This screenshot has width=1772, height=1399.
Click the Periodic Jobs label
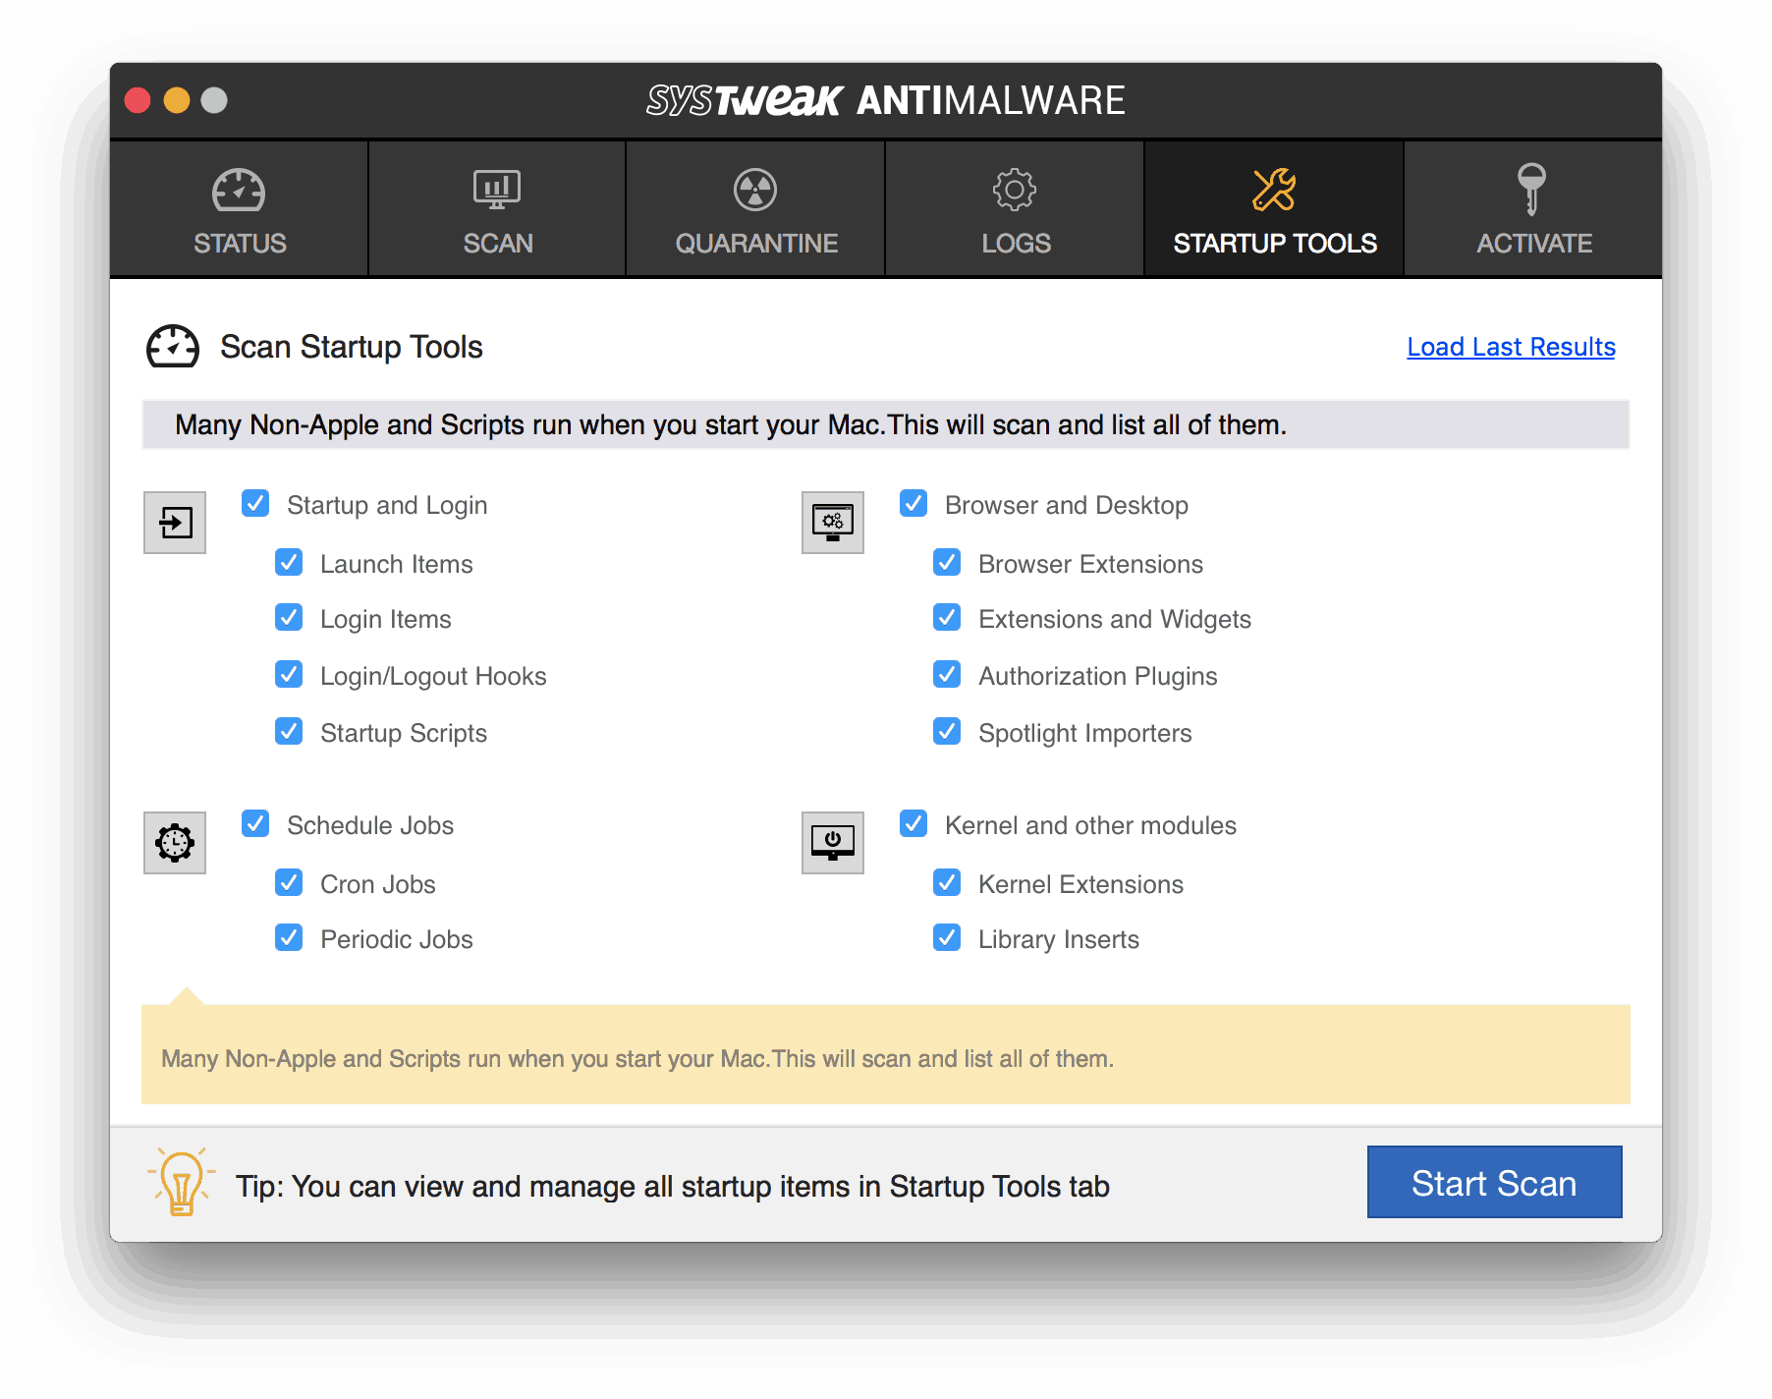click(397, 939)
